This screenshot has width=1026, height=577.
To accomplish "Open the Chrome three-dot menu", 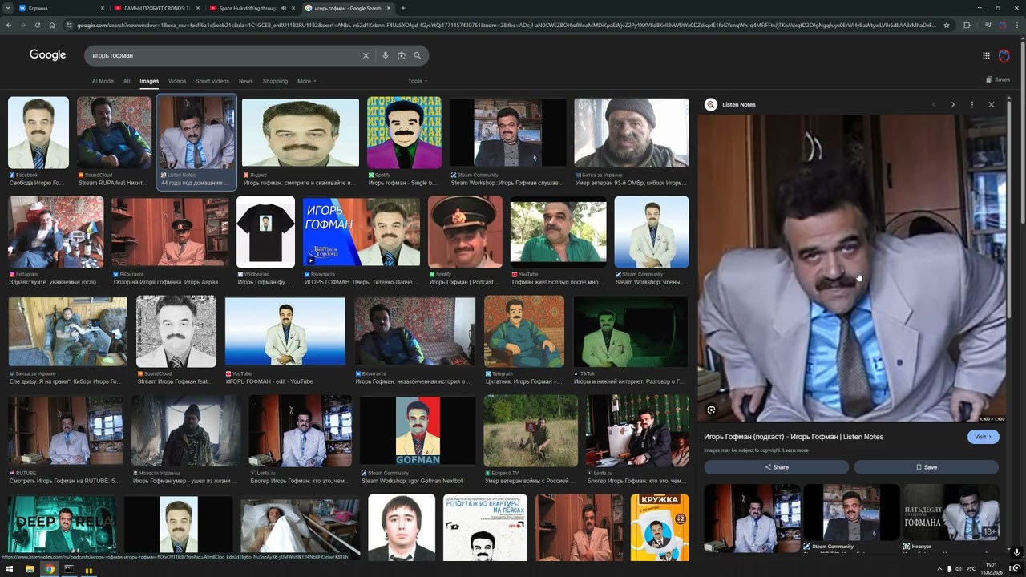I will pos(1017,25).
